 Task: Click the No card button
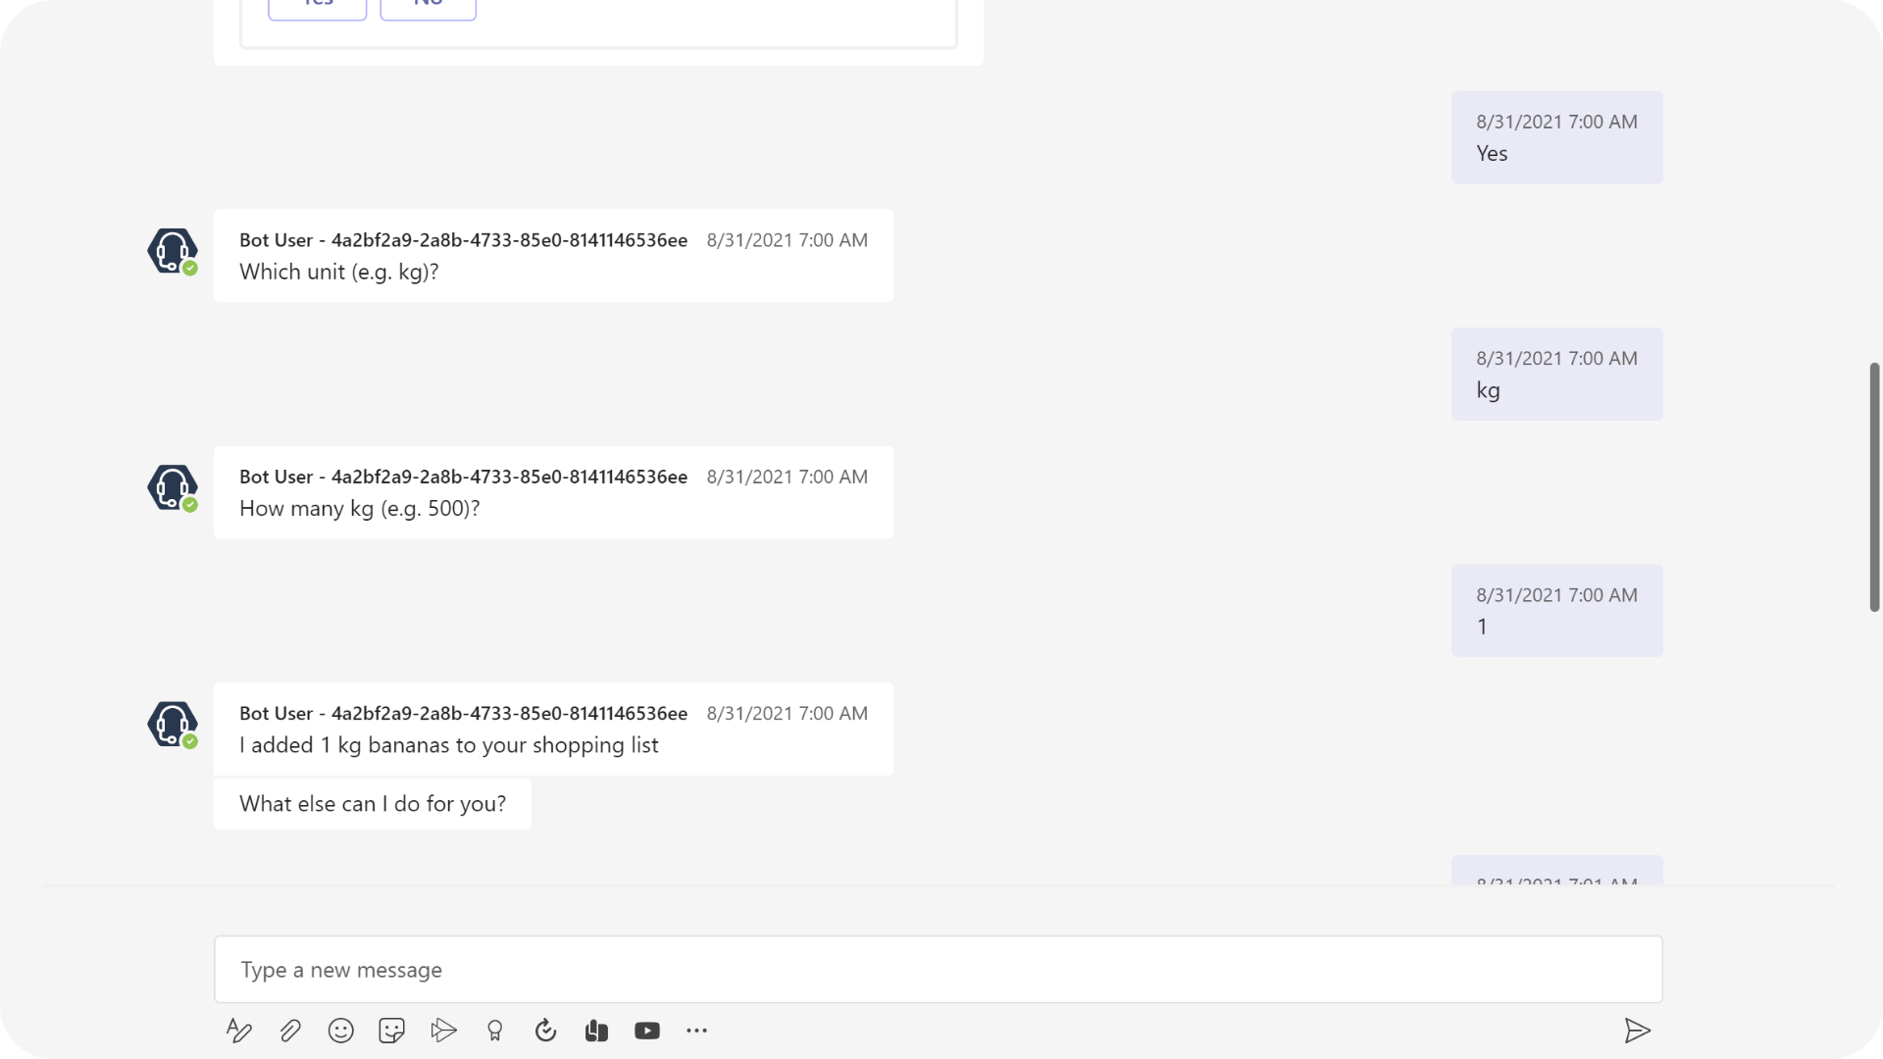click(x=428, y=8)
